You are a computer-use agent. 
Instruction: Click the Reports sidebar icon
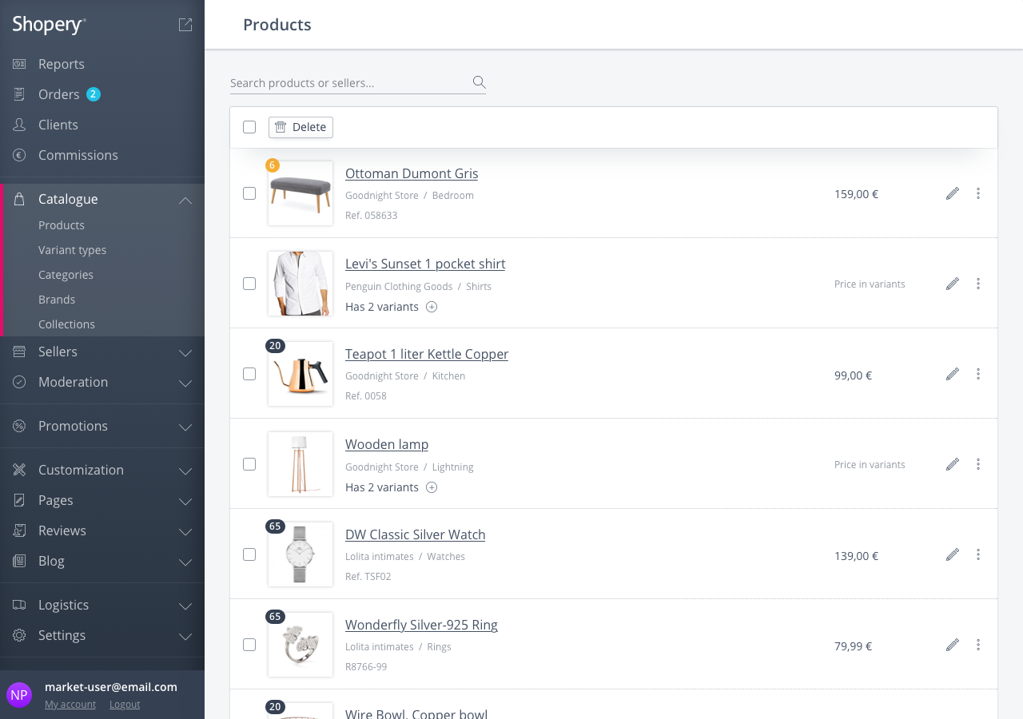(18, 63)
